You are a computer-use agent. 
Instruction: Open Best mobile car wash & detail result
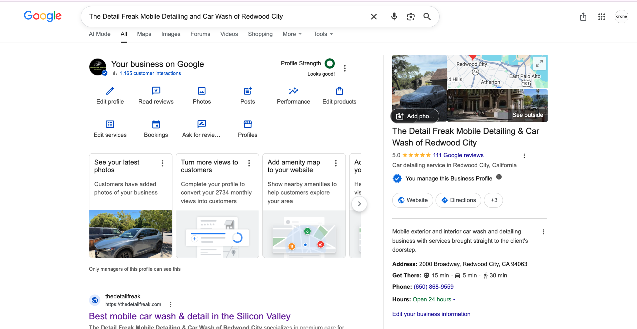(x=190, y=316)
